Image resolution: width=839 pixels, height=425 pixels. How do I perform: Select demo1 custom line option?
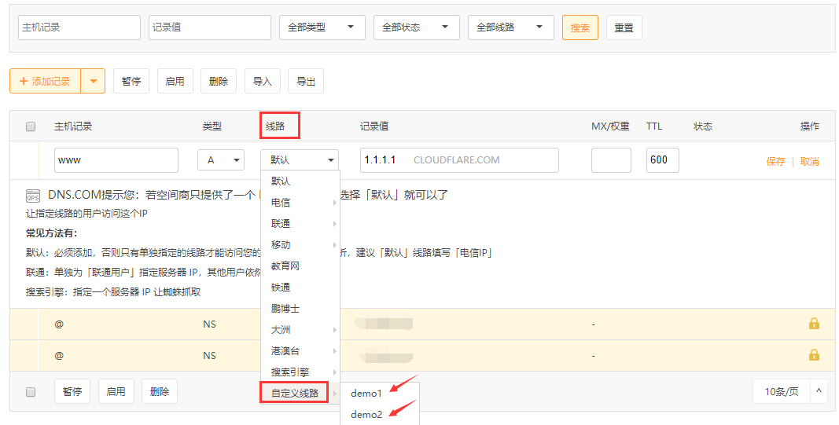[366, 394]
